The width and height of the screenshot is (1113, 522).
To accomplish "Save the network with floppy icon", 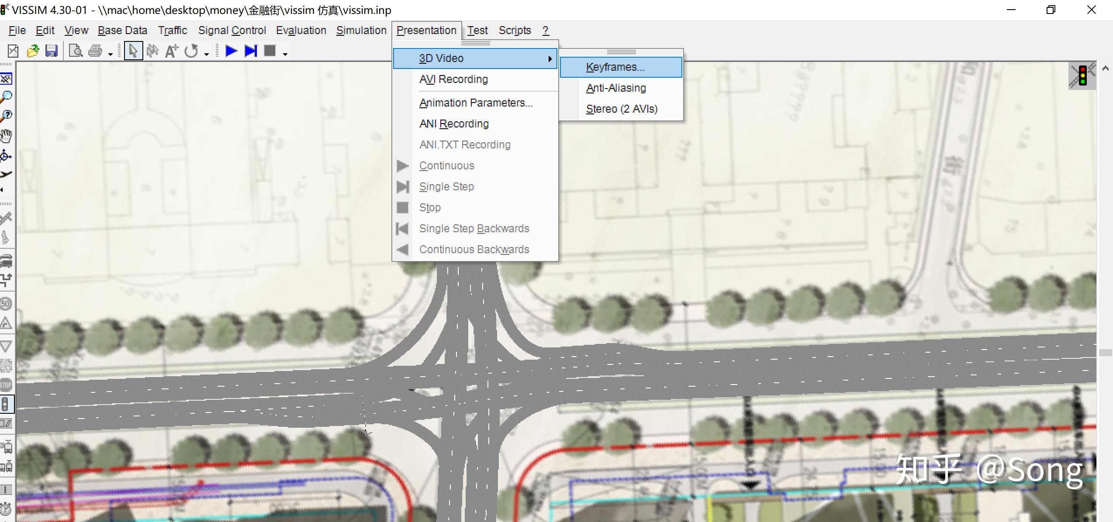I will (x=52, y=51).
